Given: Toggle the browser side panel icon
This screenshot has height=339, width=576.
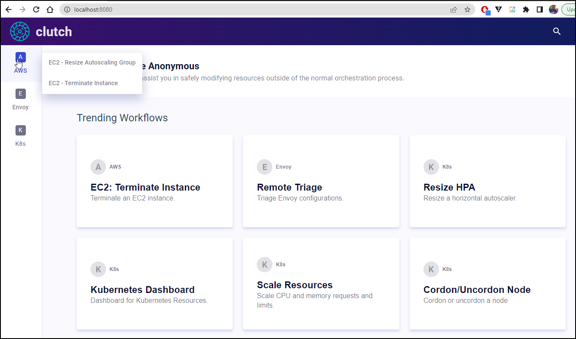Looking at the screenshot, I should tap(539, 9).
